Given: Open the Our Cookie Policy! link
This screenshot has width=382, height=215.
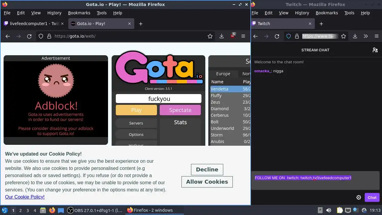Looking at the screenshot, I should [x=25, y=197].
